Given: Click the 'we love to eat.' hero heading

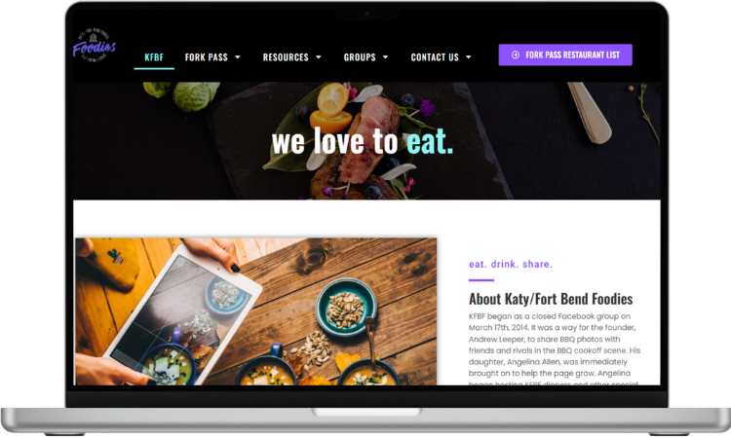Looking at the screenshot, I should [363, 140].
